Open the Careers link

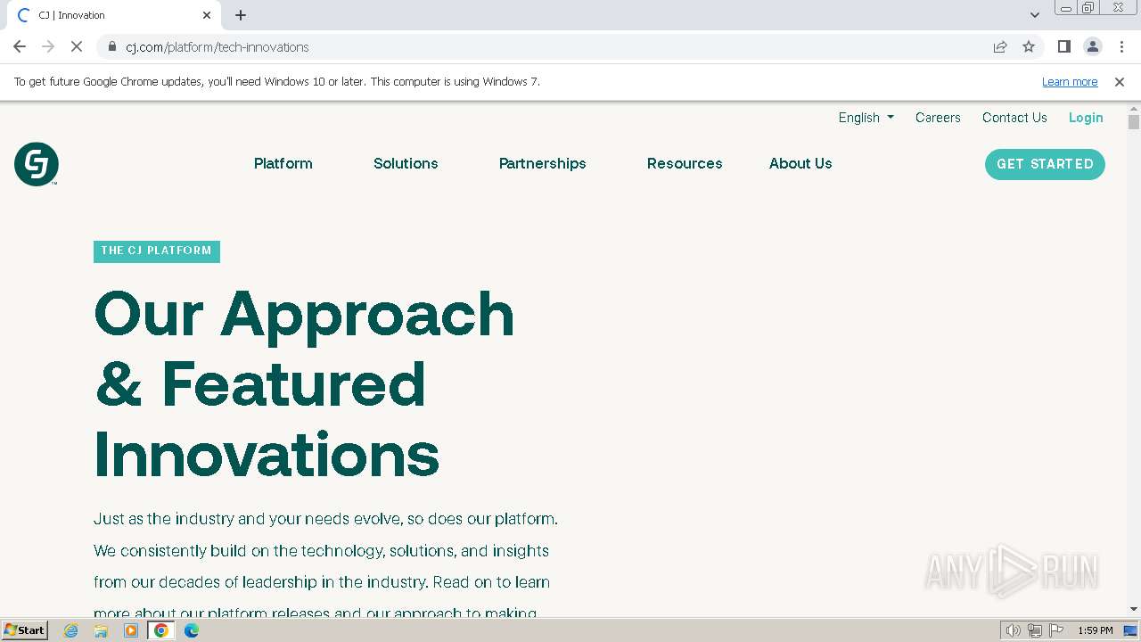pyautogui.click(x=938, y=118)
